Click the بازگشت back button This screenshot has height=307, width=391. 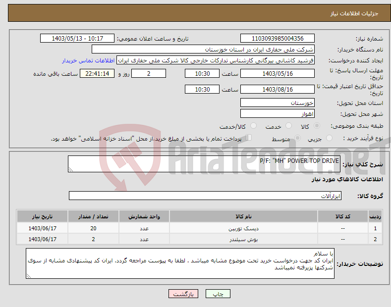(x=183, y=294)
